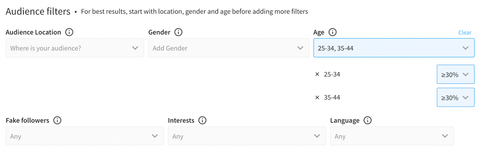Click the Audience Location info icon
486x154 pixels.
[x=69, y=32]
